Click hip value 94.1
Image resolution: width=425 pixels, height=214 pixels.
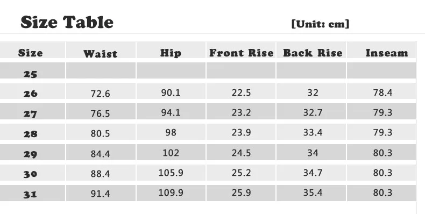click(x=171, y=112)
